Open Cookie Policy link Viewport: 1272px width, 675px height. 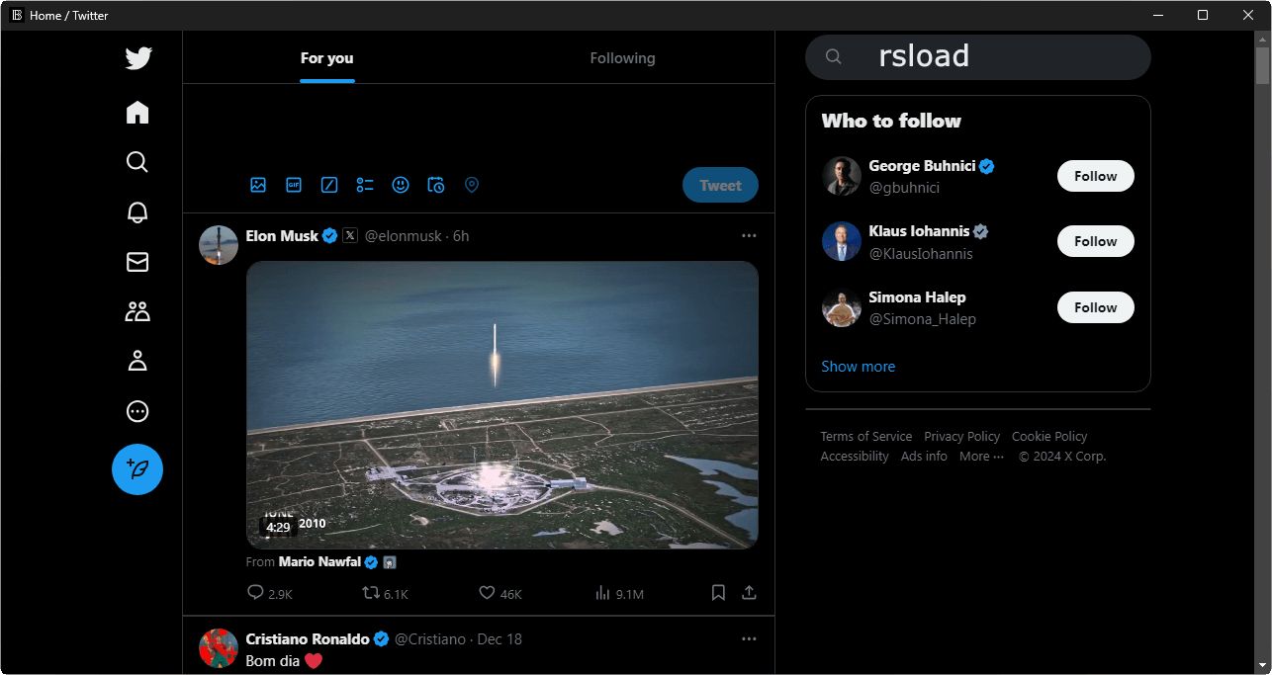[1049, 437]
